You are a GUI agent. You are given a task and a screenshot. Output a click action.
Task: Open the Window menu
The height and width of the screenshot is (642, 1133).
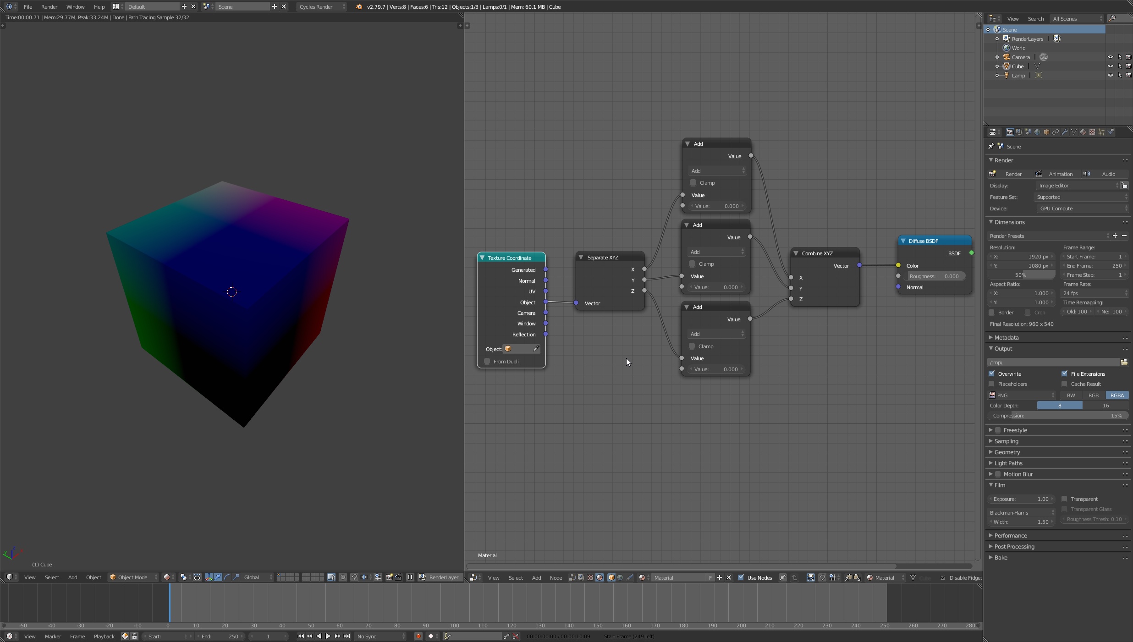(x=75, y=6)
